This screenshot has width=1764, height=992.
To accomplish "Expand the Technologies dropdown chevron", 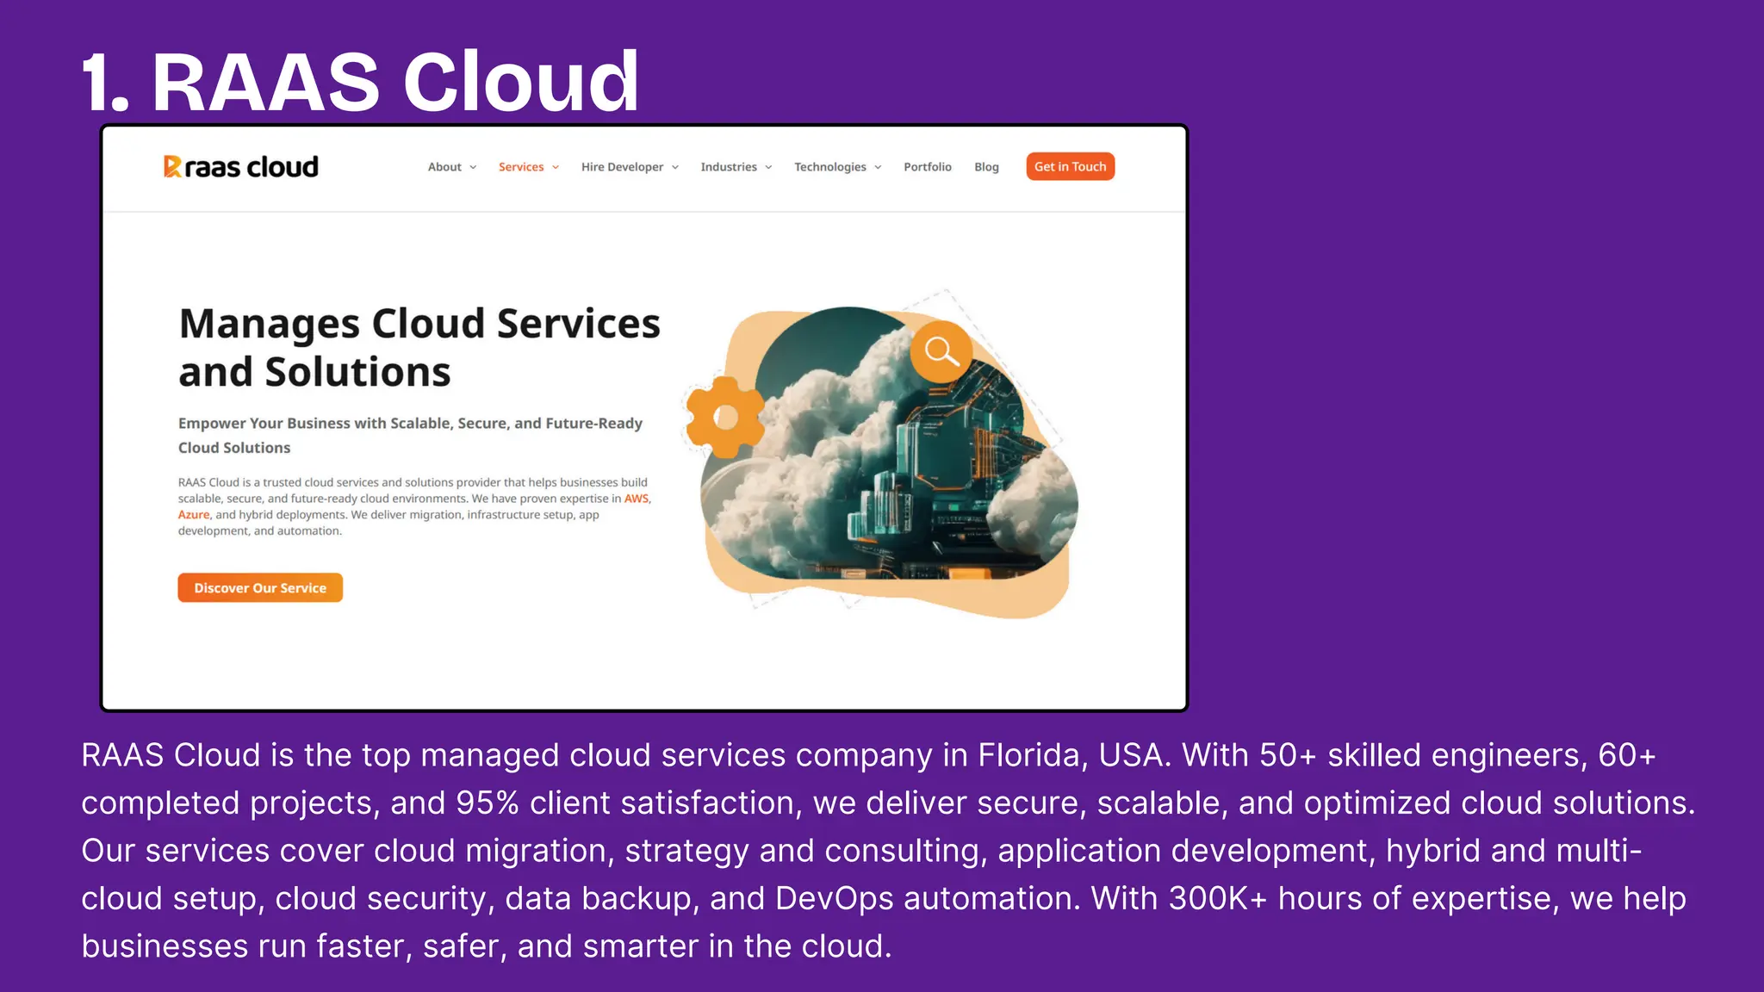I will (x=878, y=167).
